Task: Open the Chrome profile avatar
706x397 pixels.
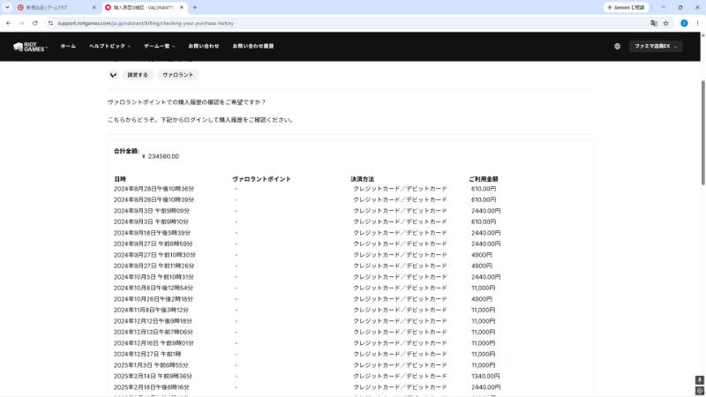Action: tap(684, 23)
